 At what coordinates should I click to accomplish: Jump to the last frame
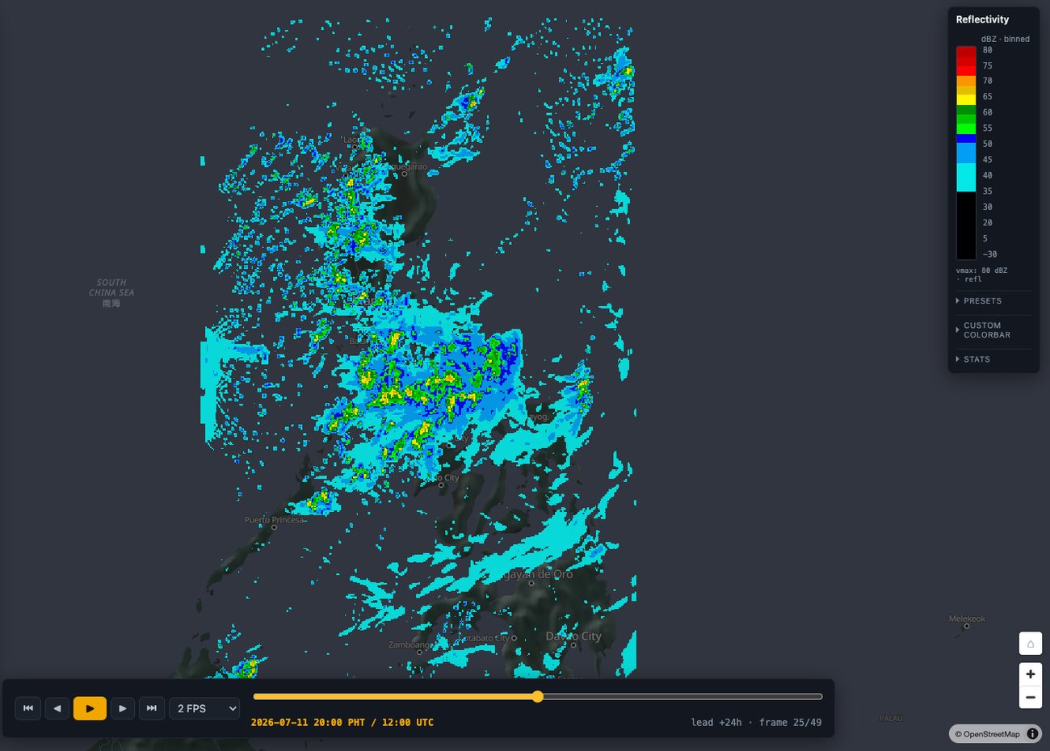pyautogui.click(x=152, y=708)
